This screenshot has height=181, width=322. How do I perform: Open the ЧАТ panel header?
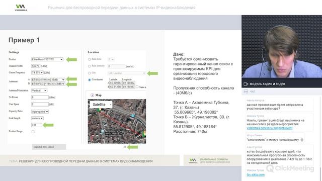coord(282,92)
